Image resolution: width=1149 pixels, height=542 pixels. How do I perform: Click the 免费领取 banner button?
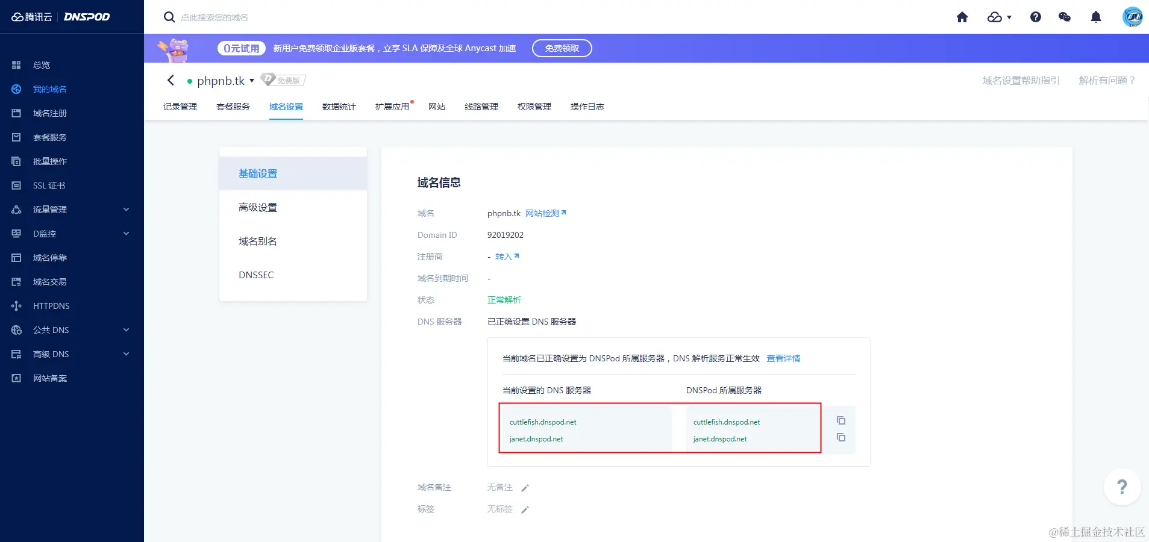tap(562, 48)
